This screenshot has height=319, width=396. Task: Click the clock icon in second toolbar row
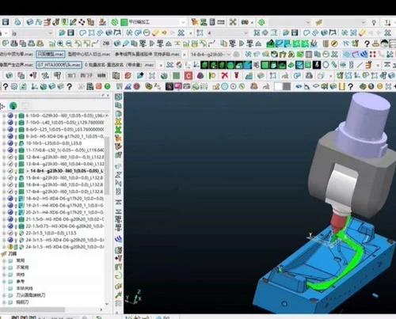click(147, 33)
